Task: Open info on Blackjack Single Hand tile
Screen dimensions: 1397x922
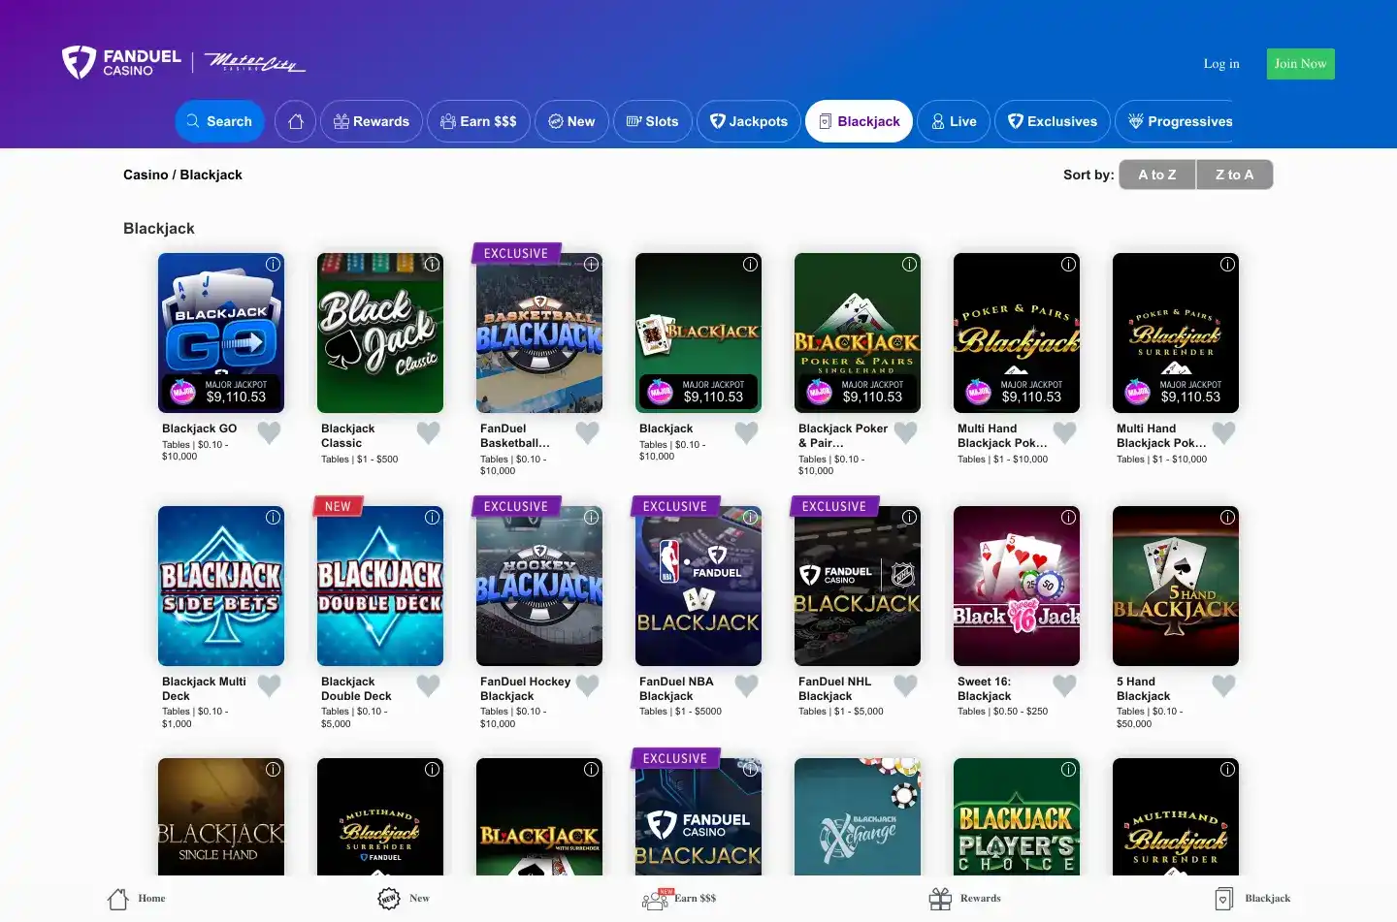Action: pyautogui.click(x=274, y=769)
